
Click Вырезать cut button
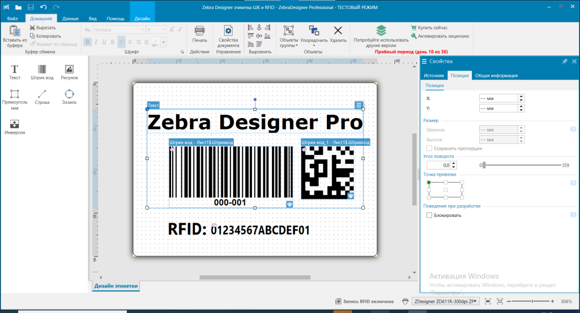[42, 28]
